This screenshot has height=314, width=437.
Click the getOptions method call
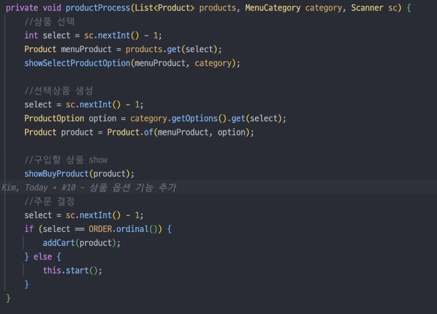195,118
